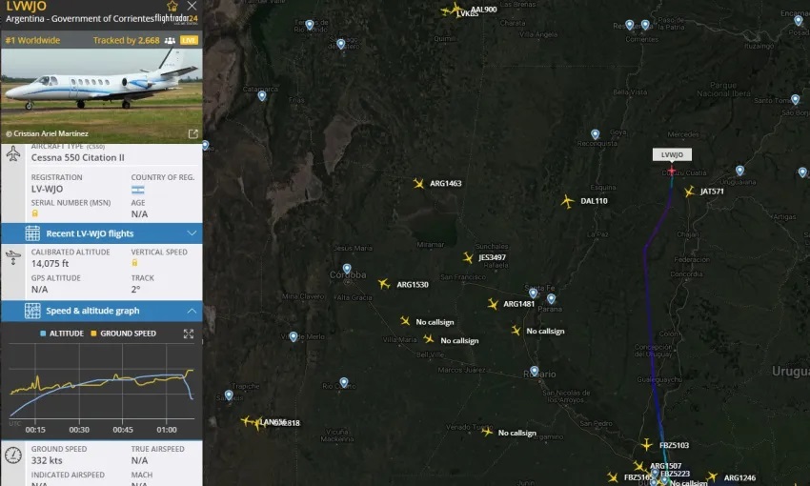Toggle the ALTITUDE legend in graph
Viewport: 810px width, 486px height.
point(62,334)
